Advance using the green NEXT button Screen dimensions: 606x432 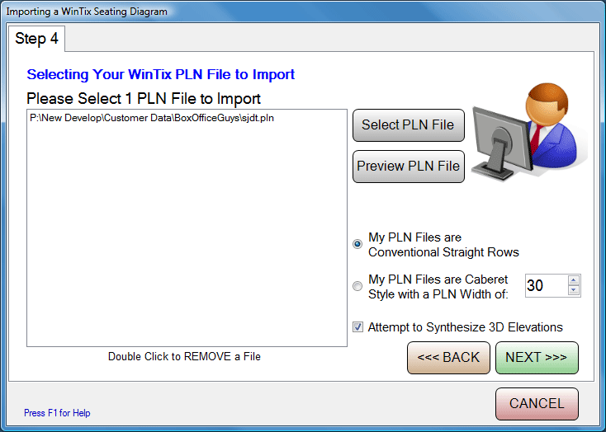pyautogui.click(x=537, y=358)
